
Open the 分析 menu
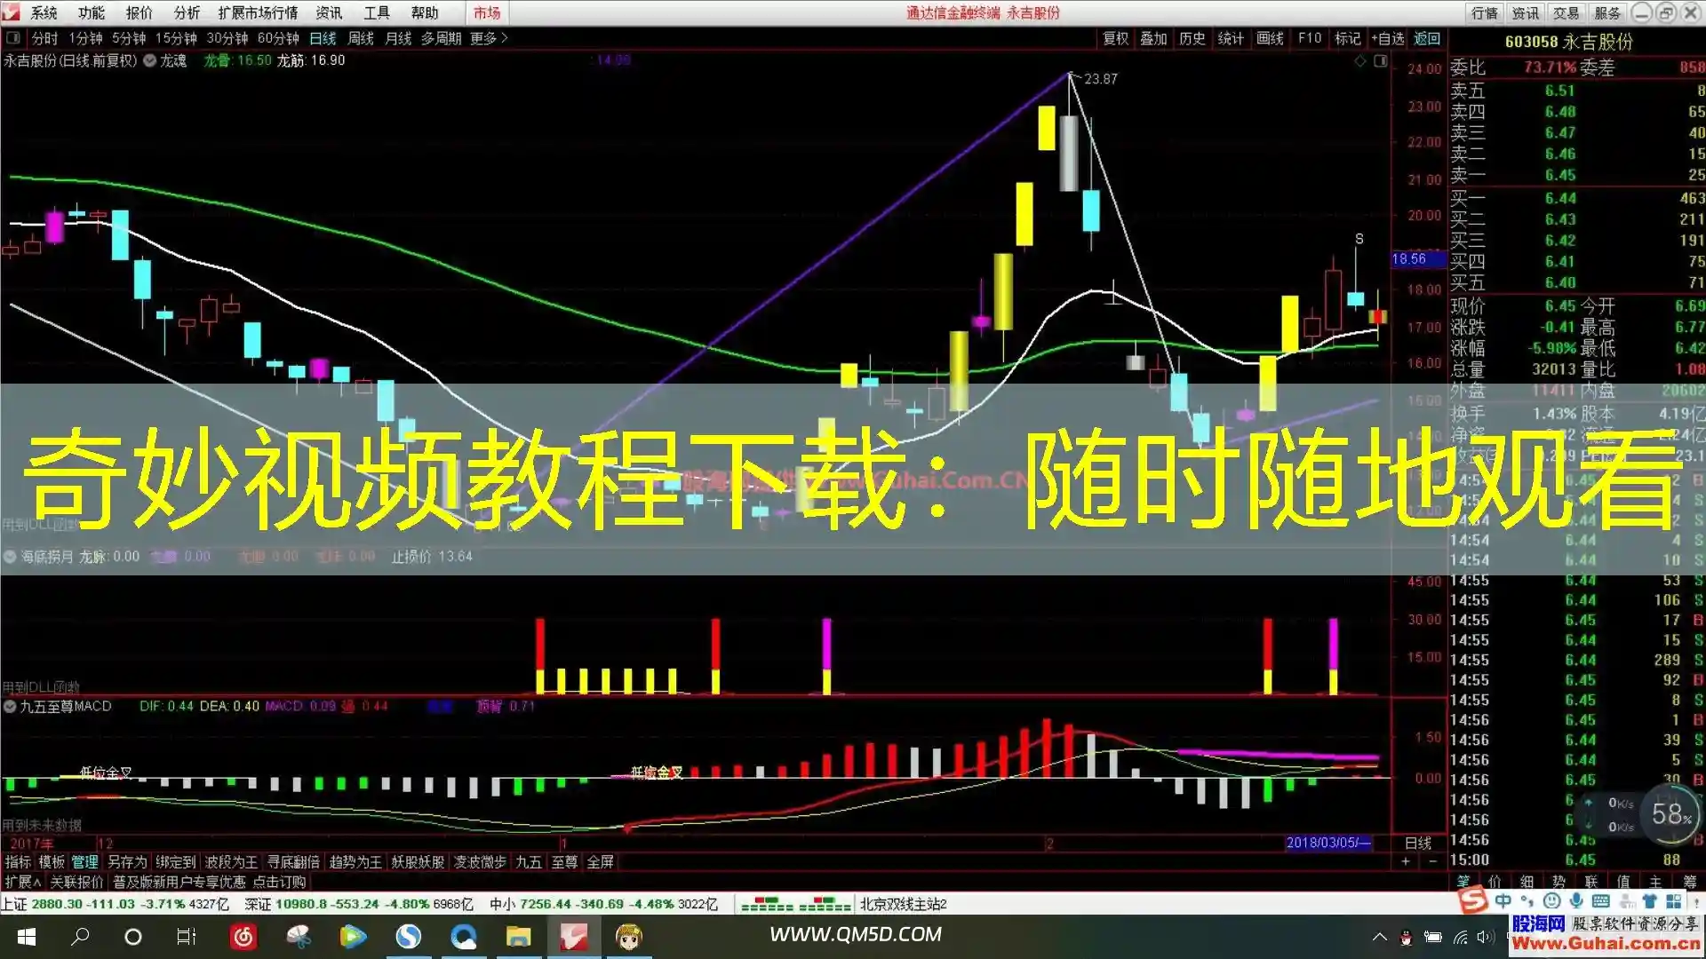pos(187,12)
